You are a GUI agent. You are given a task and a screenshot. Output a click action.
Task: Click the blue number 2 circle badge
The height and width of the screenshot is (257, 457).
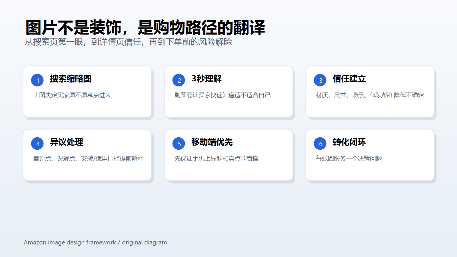click(179, 80)
